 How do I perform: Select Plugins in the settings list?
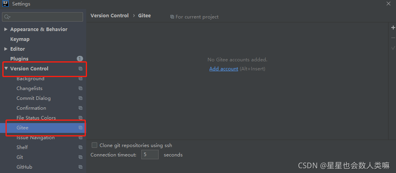coord(19,59)
